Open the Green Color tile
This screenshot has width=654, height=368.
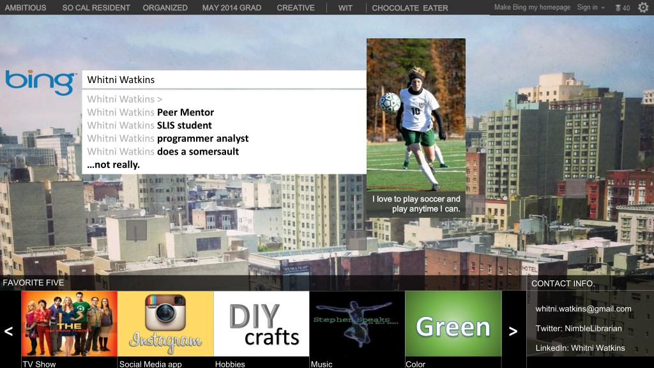pos(453,324)
